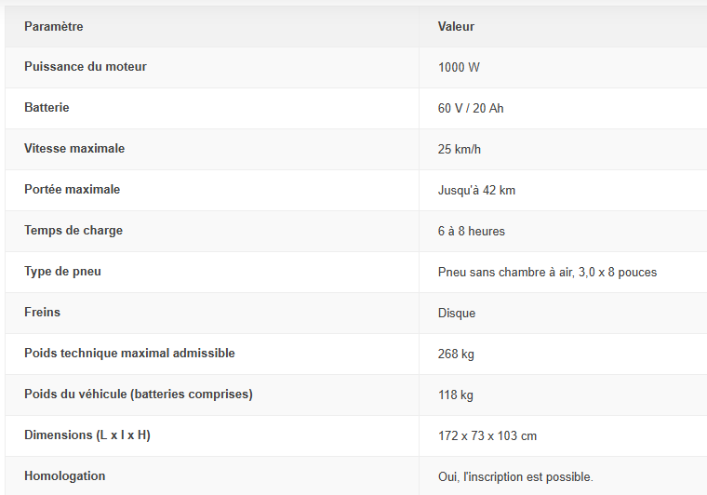Select the Portée maximale label
This screenshot has width=707, height=495.
[73, 190]
